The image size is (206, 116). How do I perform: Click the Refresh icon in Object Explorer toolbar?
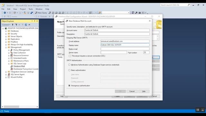26,25
